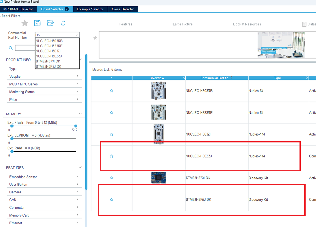This screenshot has width=316, height=227.
Task: Show favorite boards with star filter icon
Action: click(25, 23)
